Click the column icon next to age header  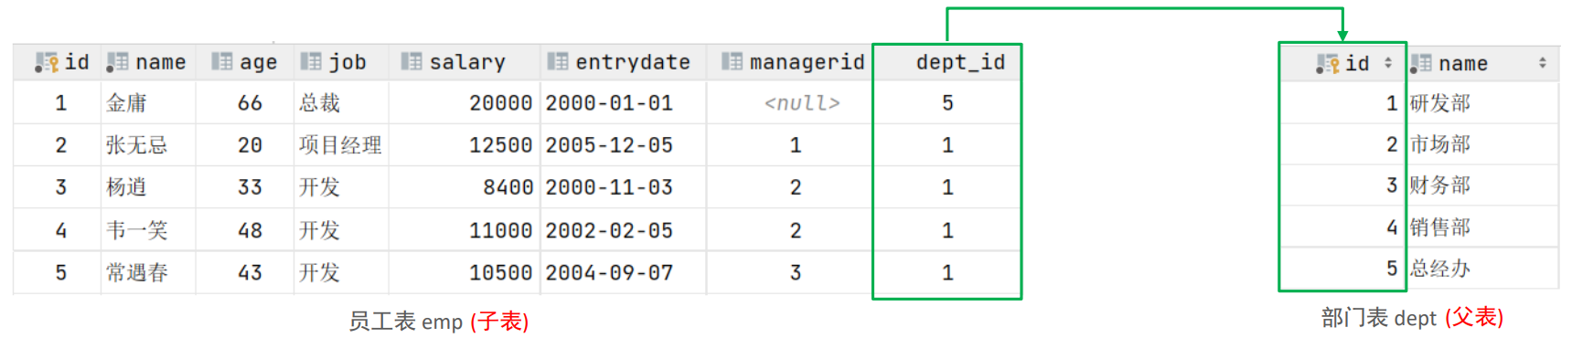[x=221, y=61]
